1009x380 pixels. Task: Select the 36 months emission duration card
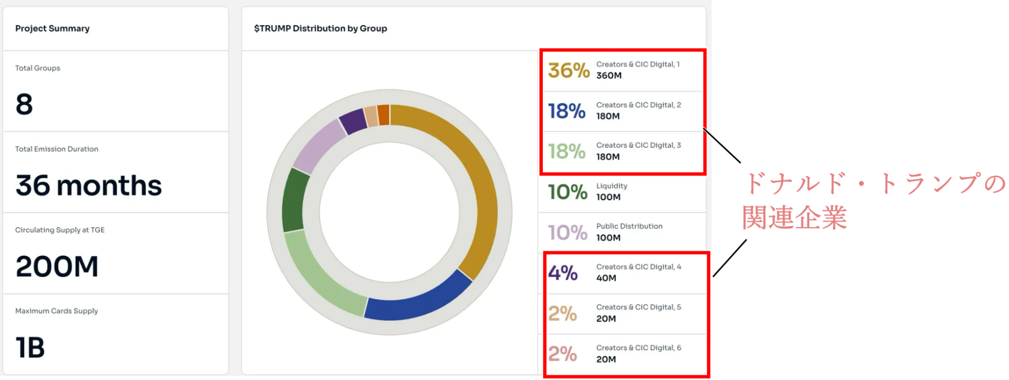[88, 186]
